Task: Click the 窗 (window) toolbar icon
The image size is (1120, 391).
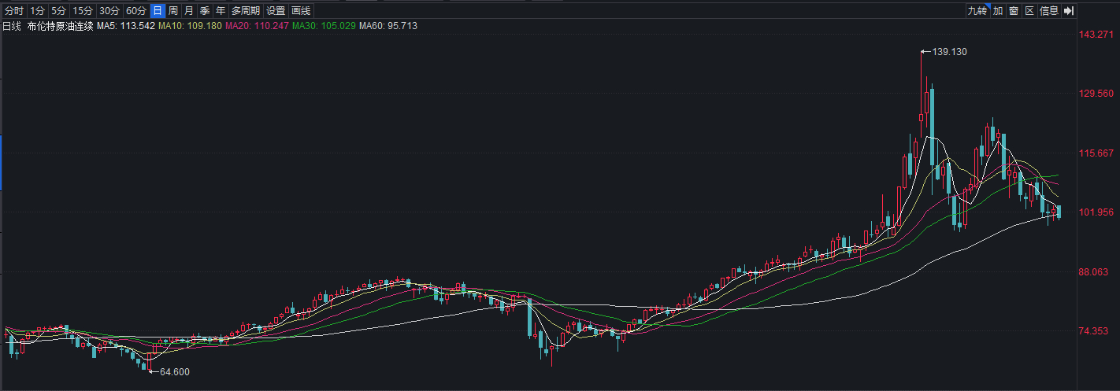Action: (1014, 10)
